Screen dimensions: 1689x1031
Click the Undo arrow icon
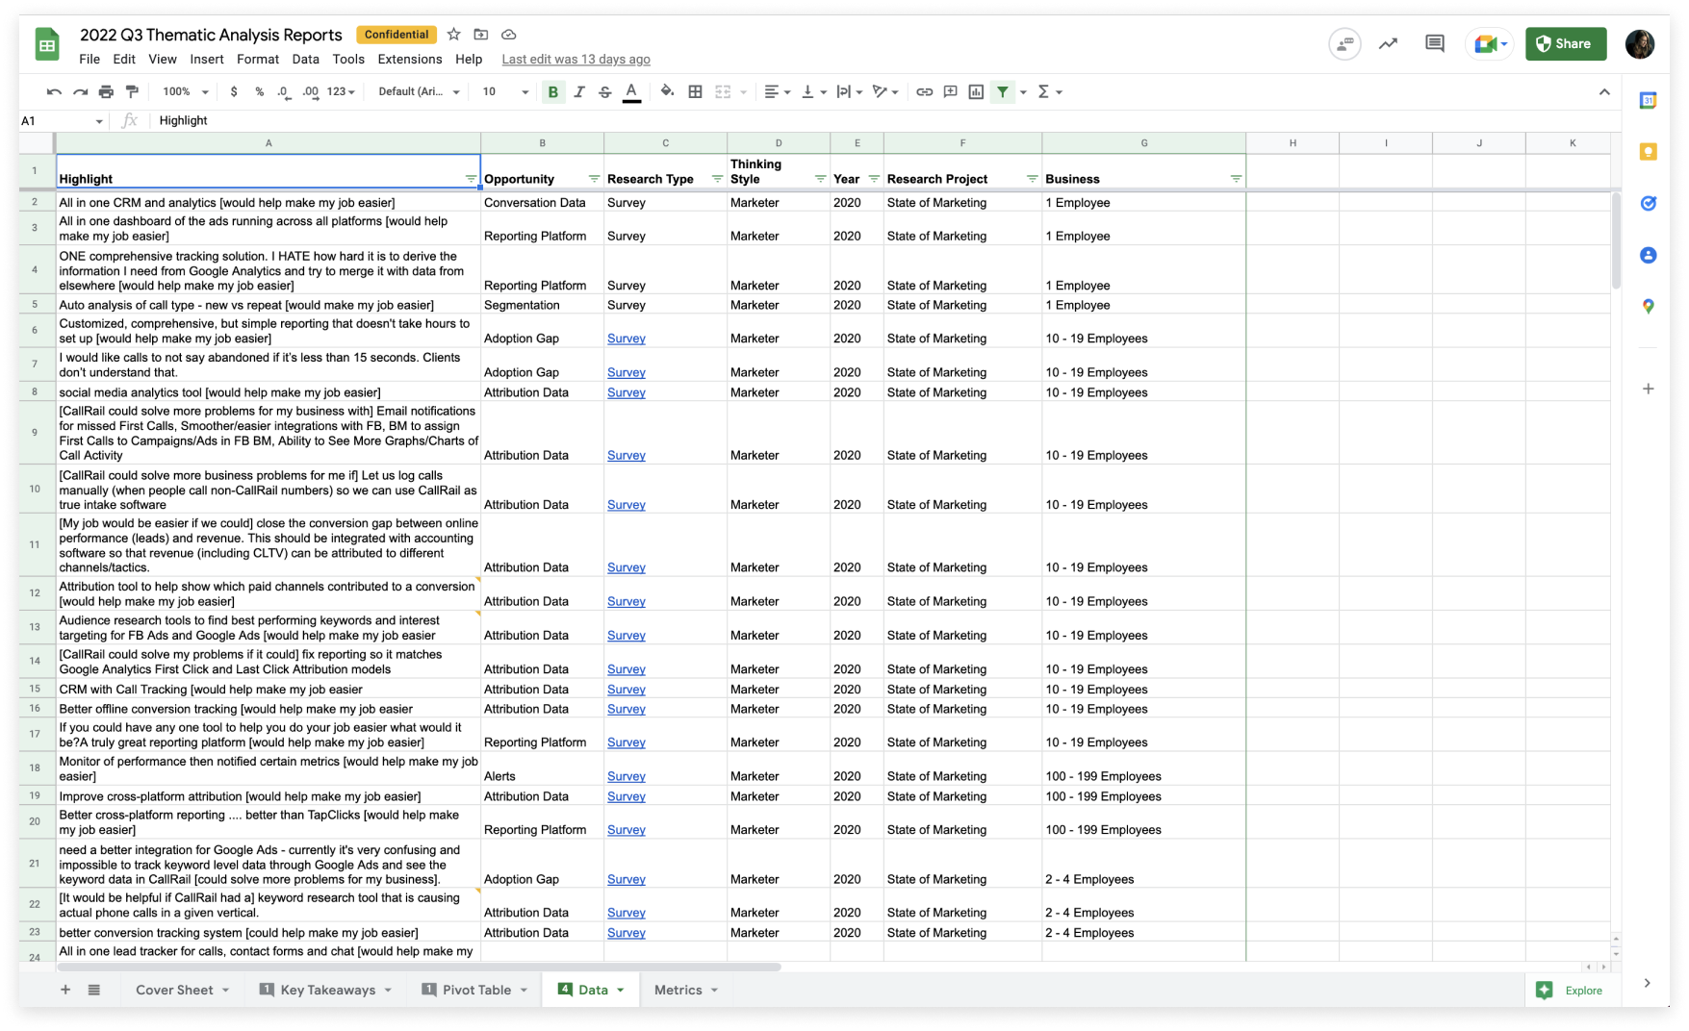[54, 92]
